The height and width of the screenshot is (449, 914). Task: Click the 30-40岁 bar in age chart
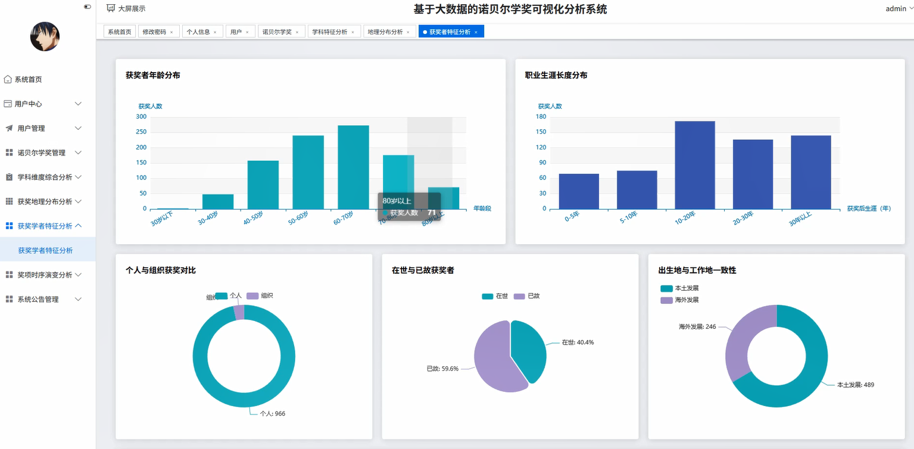point(218,201)
